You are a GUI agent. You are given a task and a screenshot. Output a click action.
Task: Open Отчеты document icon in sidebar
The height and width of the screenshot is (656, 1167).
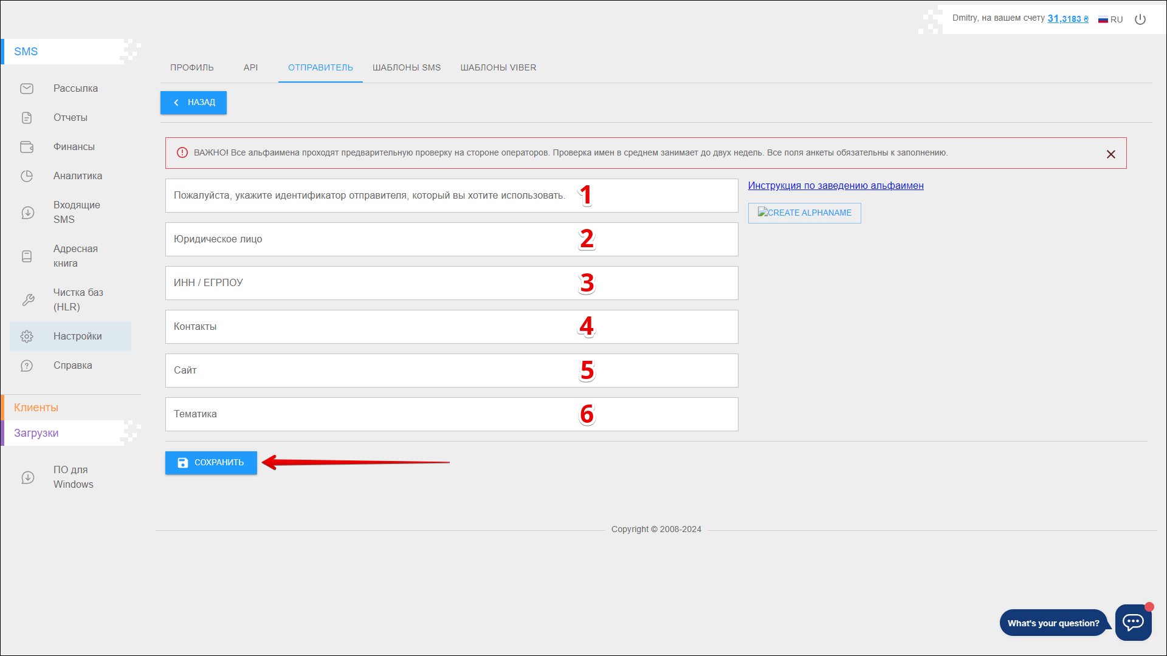[27, 118]
